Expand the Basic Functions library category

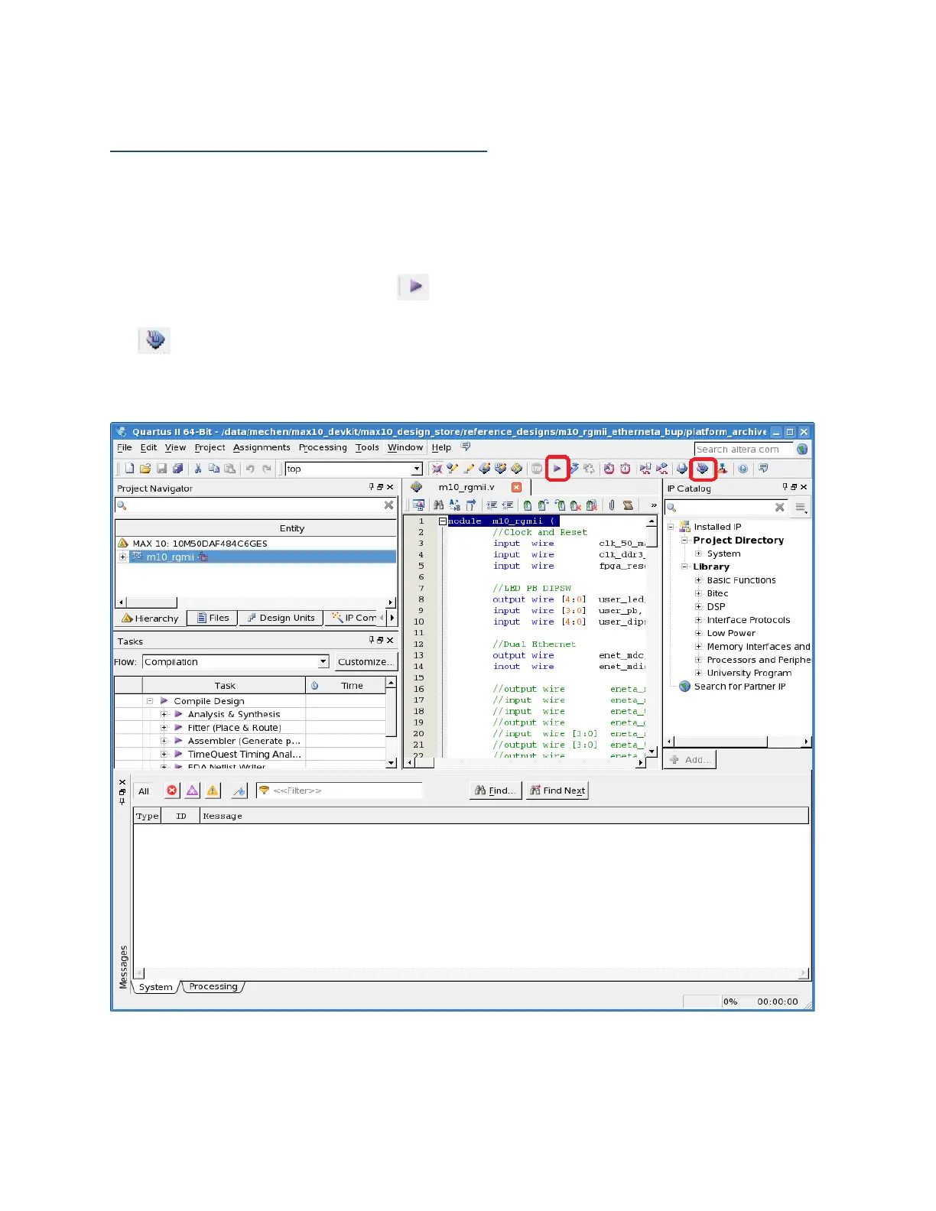click(698, 580)
